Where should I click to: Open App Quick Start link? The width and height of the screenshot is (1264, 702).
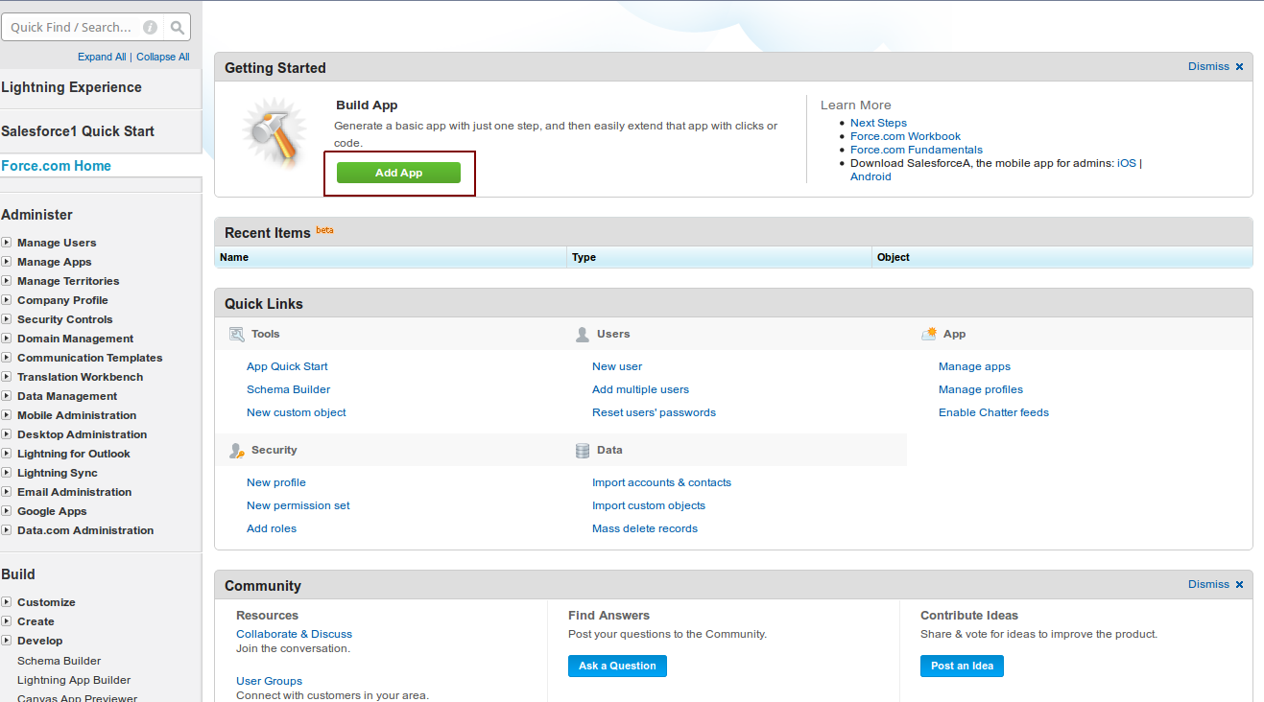pyautogui.click(x=287, y=366)
